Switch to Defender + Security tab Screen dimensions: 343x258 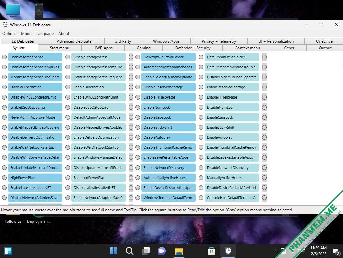point(193,48)
